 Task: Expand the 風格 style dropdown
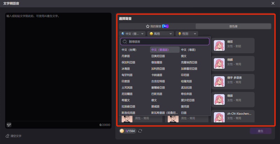click(x=161, y=34)
